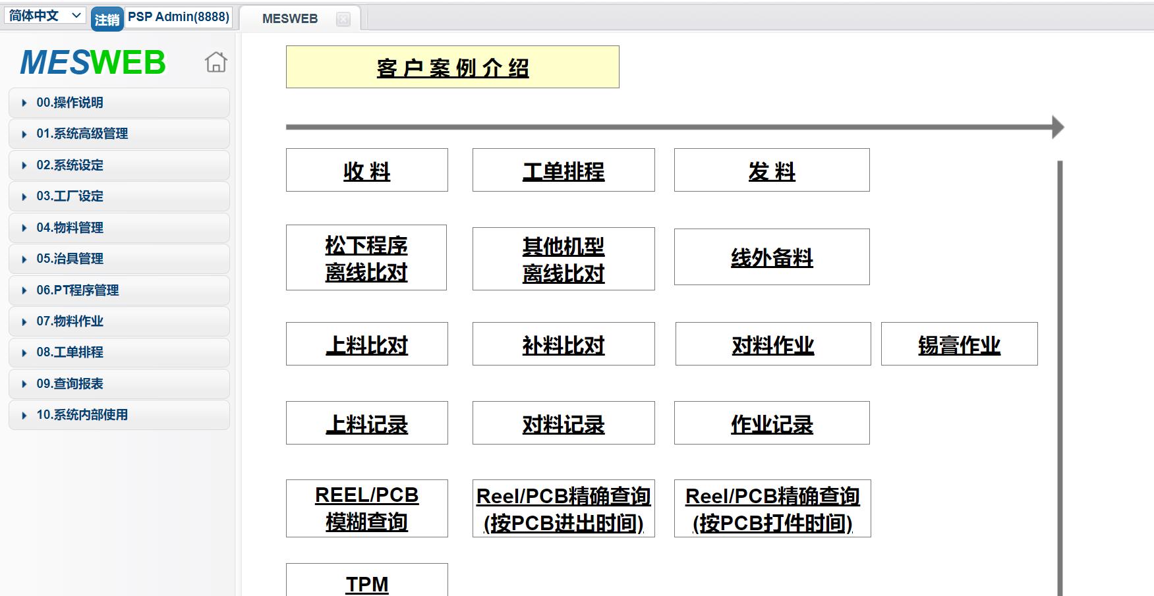Viewport: 1154px width, 596px height.
Task: Open 锡膏作业 link
Action: [x=960, y=344]
